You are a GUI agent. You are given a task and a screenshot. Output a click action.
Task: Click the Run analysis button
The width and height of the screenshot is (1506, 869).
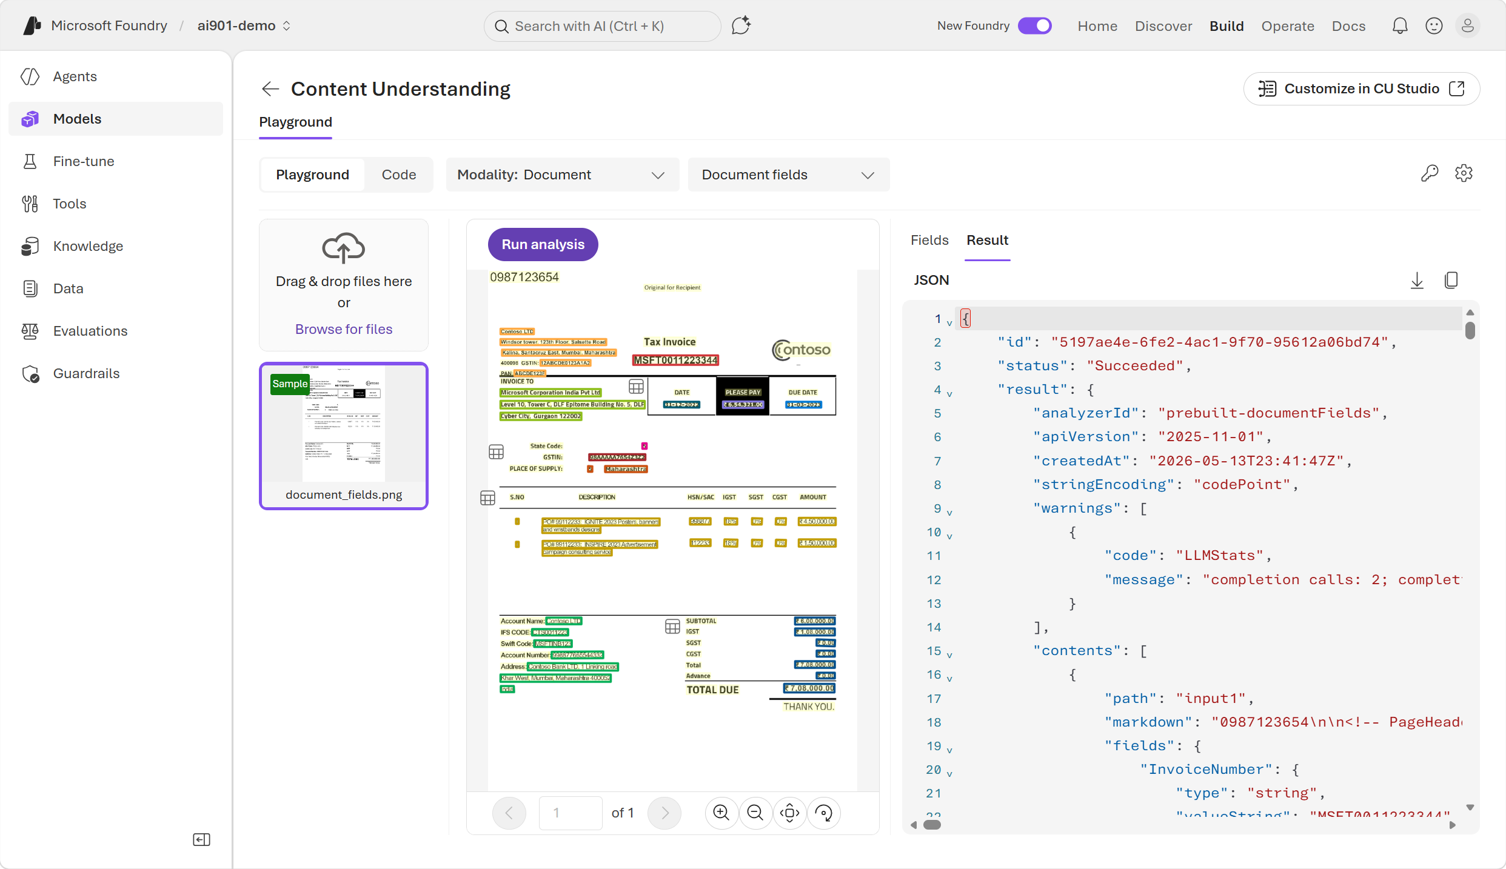click(x=543, y=244)
